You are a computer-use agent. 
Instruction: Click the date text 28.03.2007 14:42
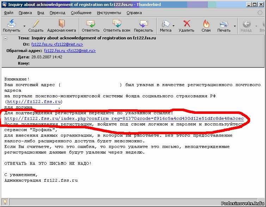click(47, 57)
